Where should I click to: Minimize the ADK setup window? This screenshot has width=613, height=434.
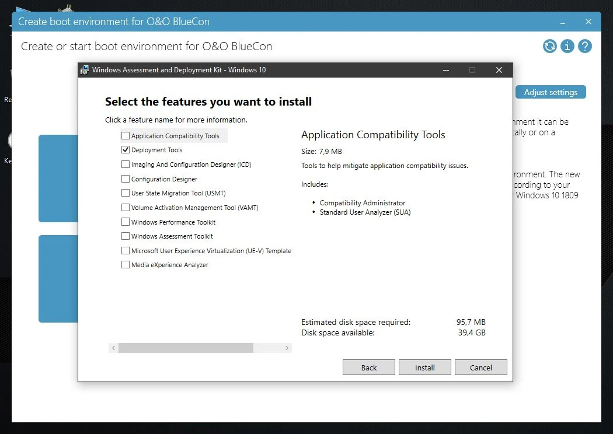445,70
